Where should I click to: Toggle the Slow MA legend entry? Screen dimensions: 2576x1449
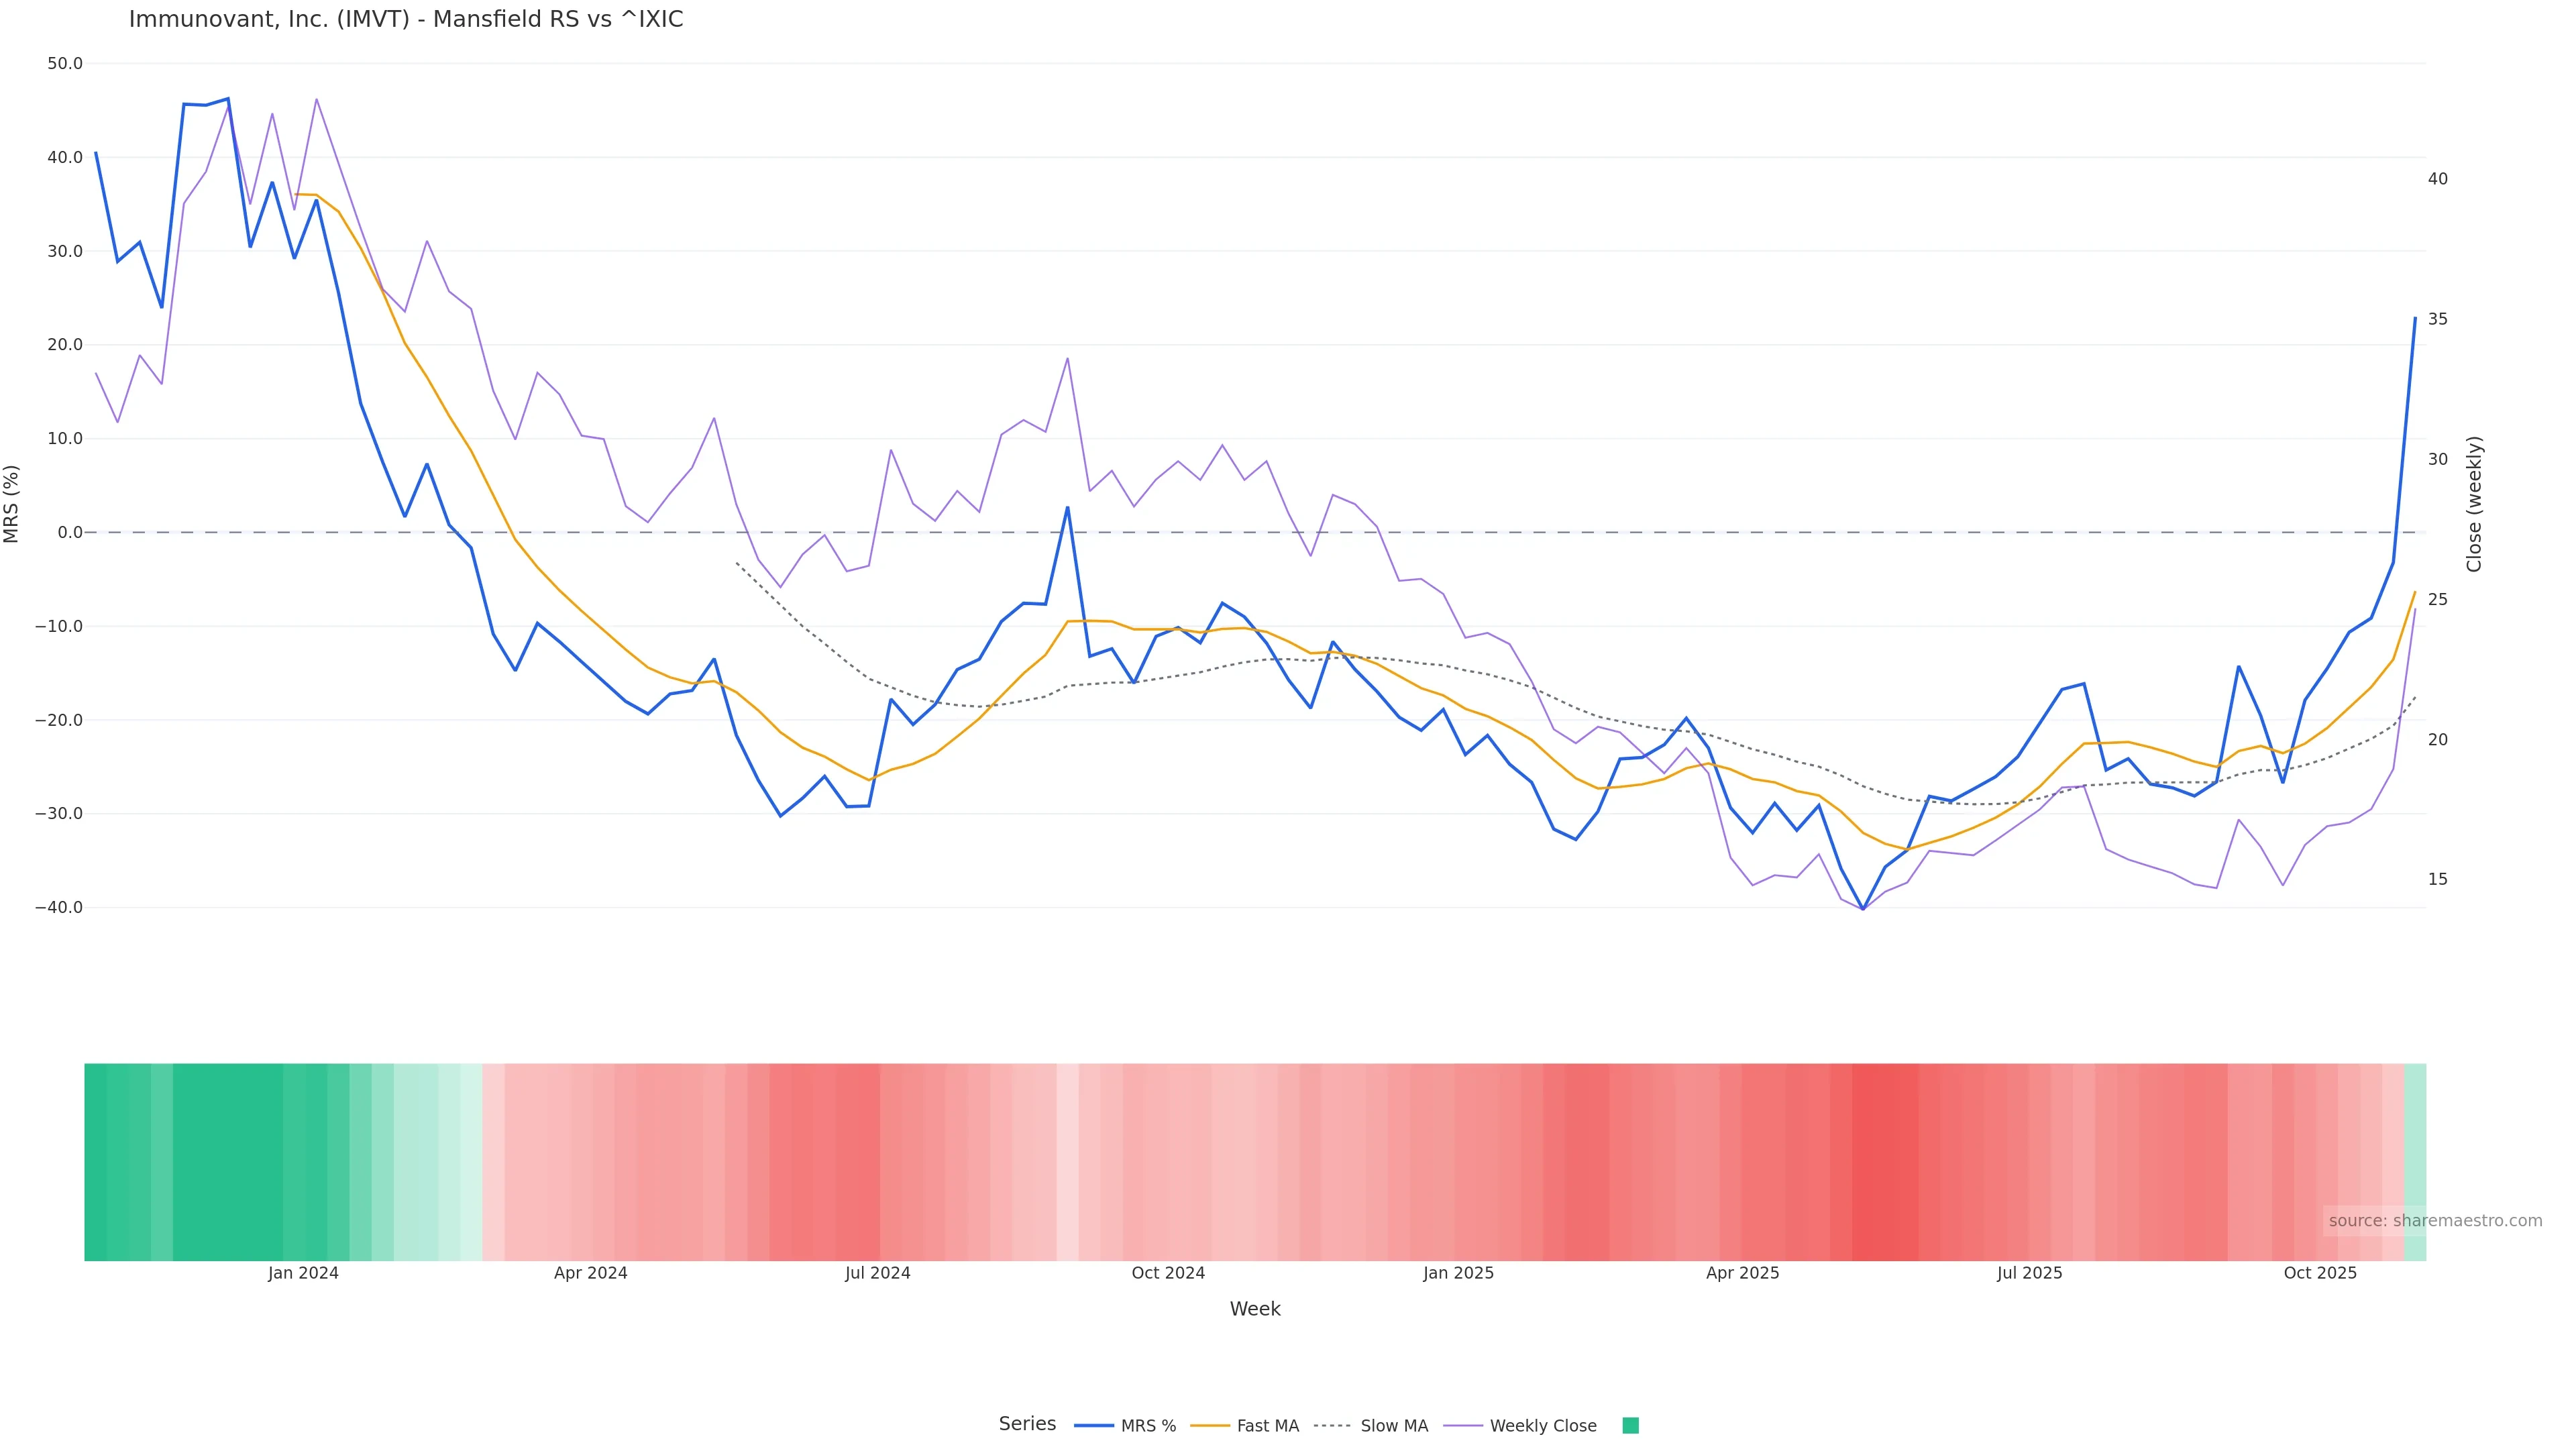[1393, 1426]
